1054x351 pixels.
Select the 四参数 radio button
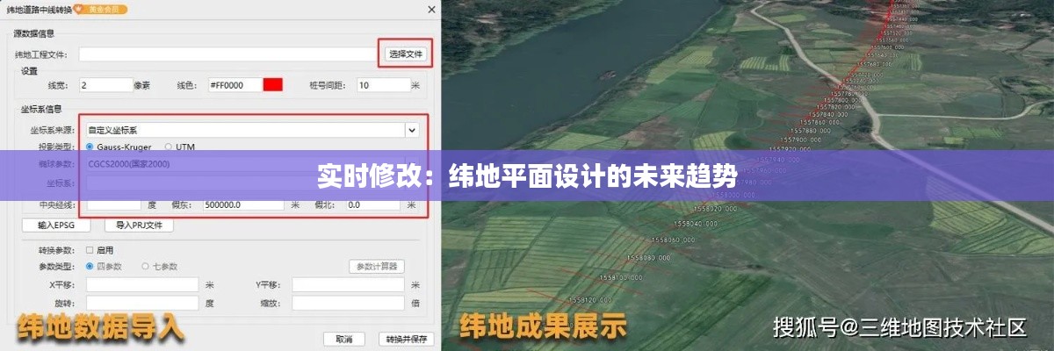tap(90, 266)
